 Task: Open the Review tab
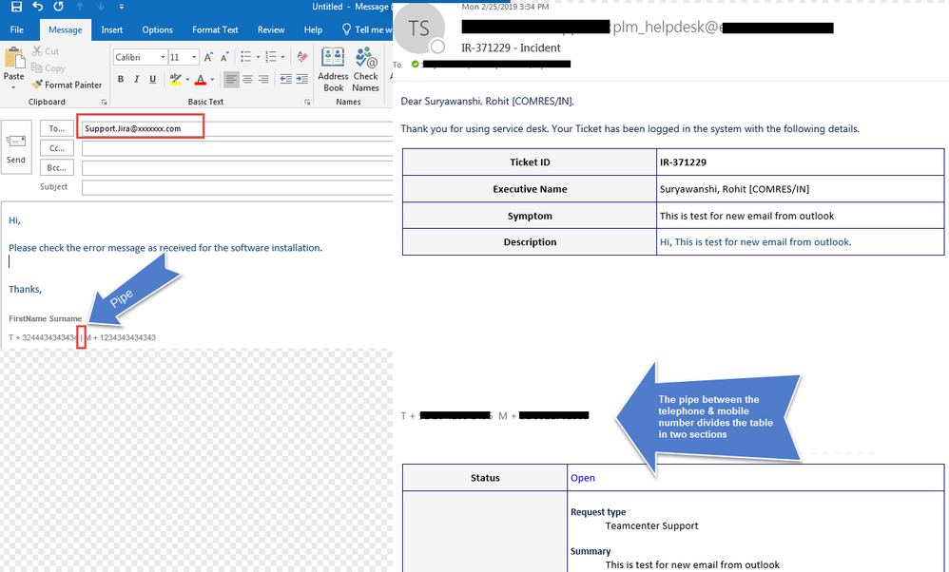tap(271, 29)
